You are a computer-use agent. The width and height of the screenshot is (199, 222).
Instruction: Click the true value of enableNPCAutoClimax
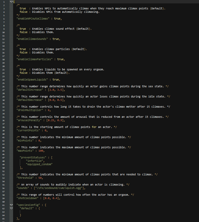tap(57, 19)
